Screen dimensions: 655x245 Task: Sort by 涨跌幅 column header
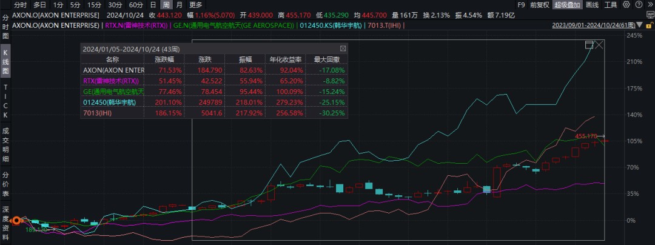(164, 59)
